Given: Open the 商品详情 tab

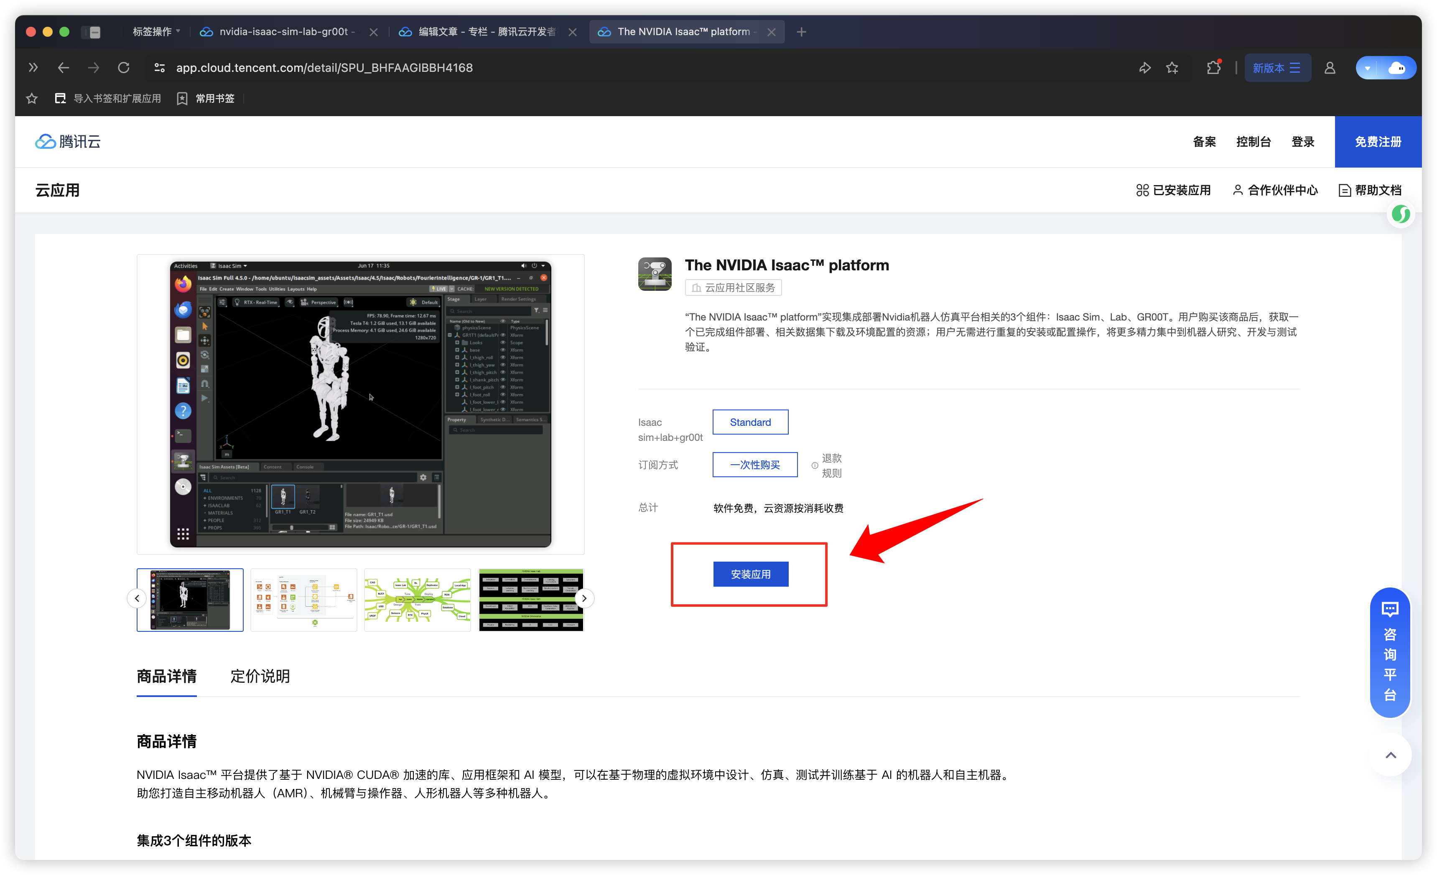Looking at the screenshot, I should pos(166,676).
